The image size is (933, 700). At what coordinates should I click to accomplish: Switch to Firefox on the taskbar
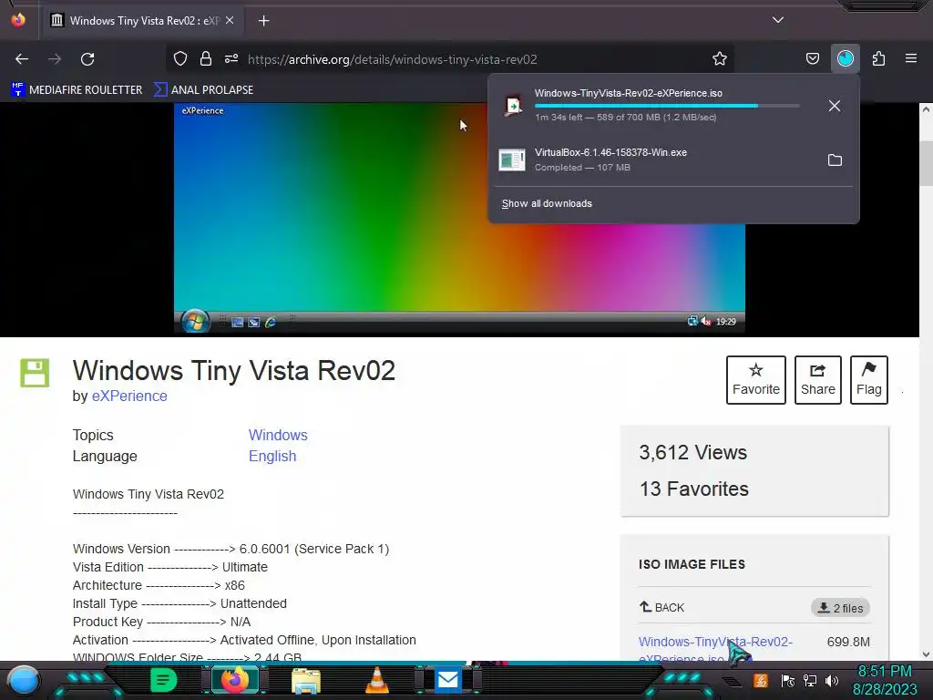235,680
